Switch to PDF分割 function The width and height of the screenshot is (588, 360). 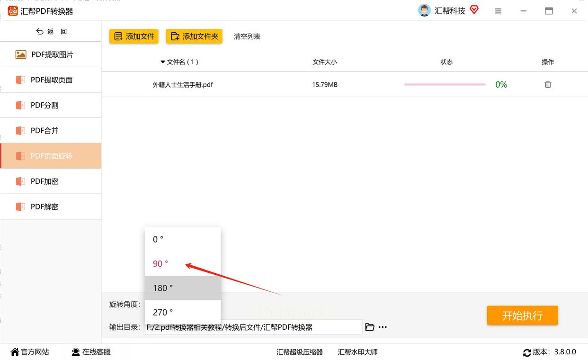[51, 105]
